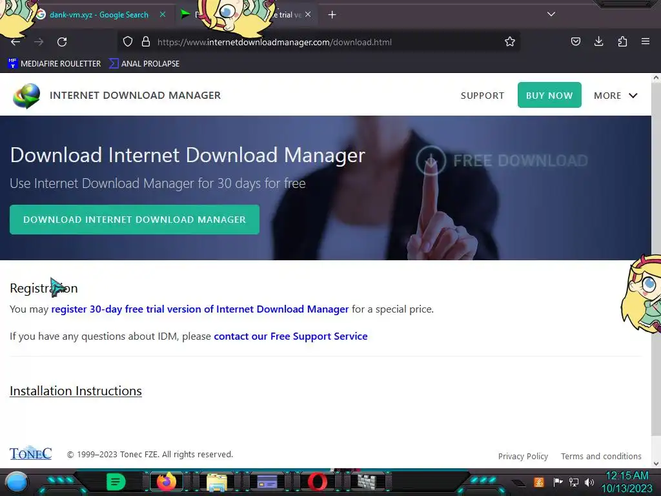The width and height of the screenshot is (661, 496).
Task: Click the Internet Download Manager globe logo
Action: click(26, 96)
